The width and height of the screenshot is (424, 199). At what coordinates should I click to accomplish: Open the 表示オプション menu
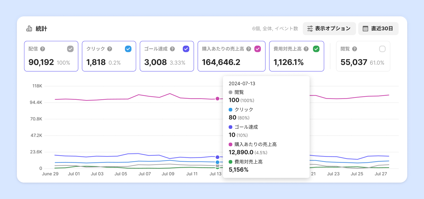tap(329, 29)
